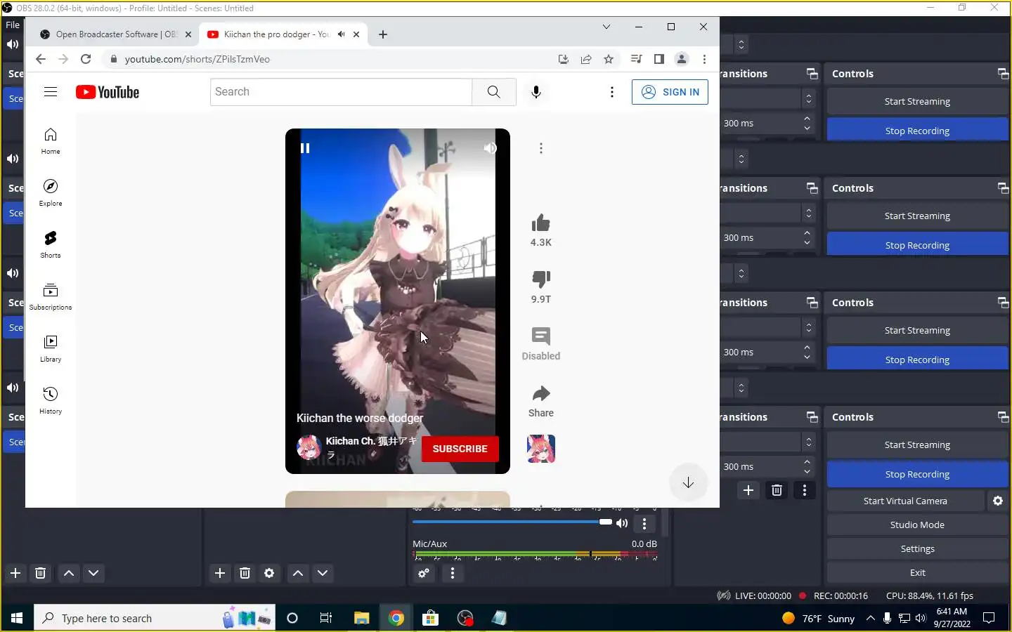Open the YouTube hamburger guide menu
The height and width of the screenshot is (632, 1012).
51,92
